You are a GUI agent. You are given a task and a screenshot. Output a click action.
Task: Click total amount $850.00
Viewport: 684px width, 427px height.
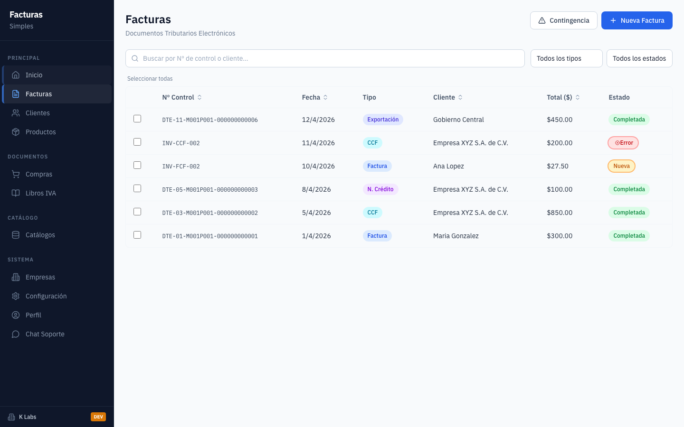click(x=560, y=213)
